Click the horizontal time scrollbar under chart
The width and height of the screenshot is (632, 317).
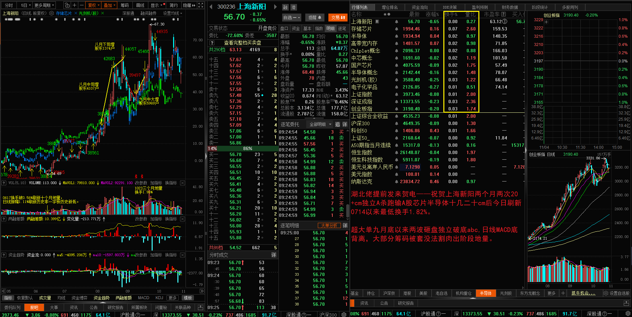(x=103, y=291)
